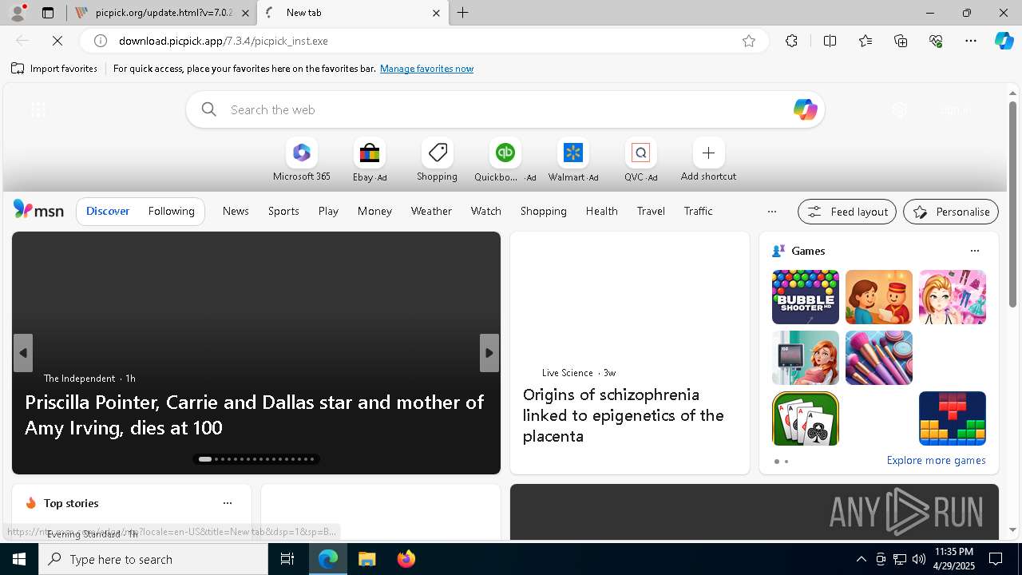Open the Traffic category

coord(698,211)
